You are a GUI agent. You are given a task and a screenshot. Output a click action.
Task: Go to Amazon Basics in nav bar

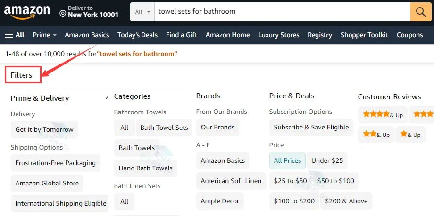(x=87, y=35)
